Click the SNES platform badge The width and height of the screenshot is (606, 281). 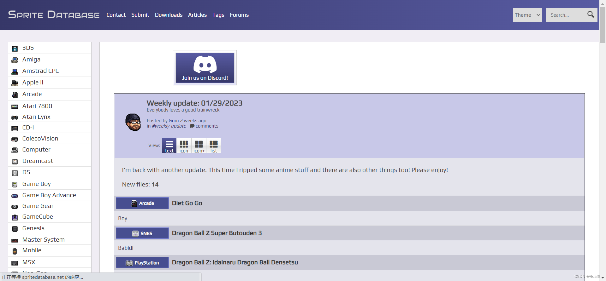pos(142,233)
